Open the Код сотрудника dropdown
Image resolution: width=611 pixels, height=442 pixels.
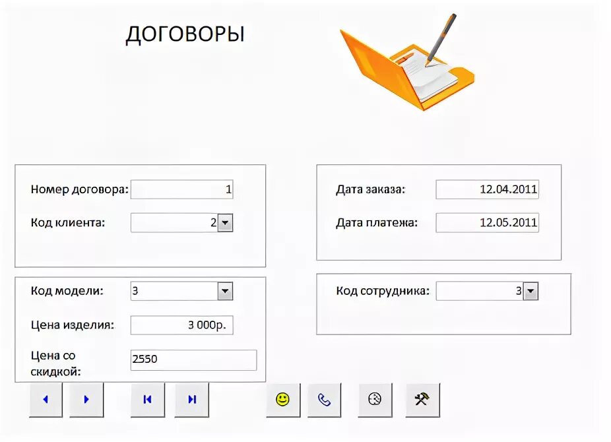pos(531,290)
